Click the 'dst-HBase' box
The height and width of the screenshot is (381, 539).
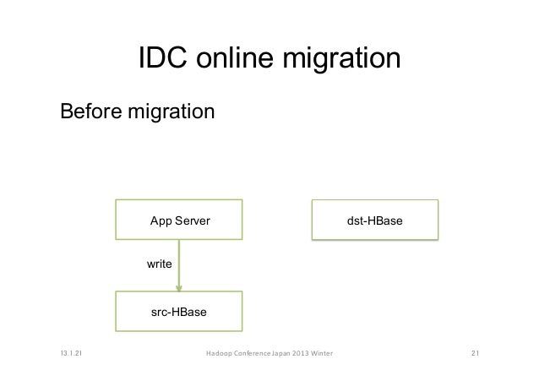375,220
